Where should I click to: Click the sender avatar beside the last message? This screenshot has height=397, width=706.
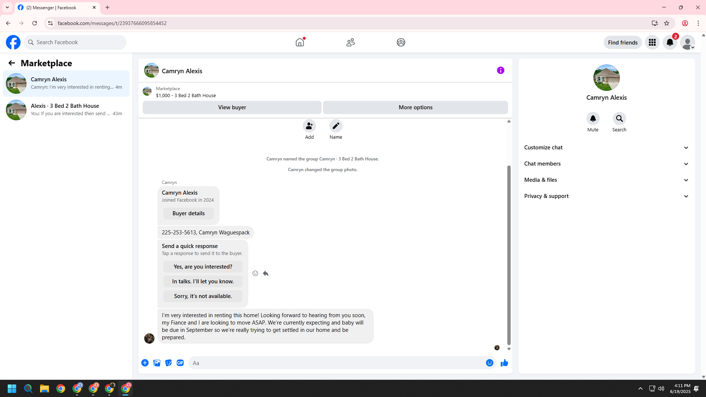click(x=149, y=338)
